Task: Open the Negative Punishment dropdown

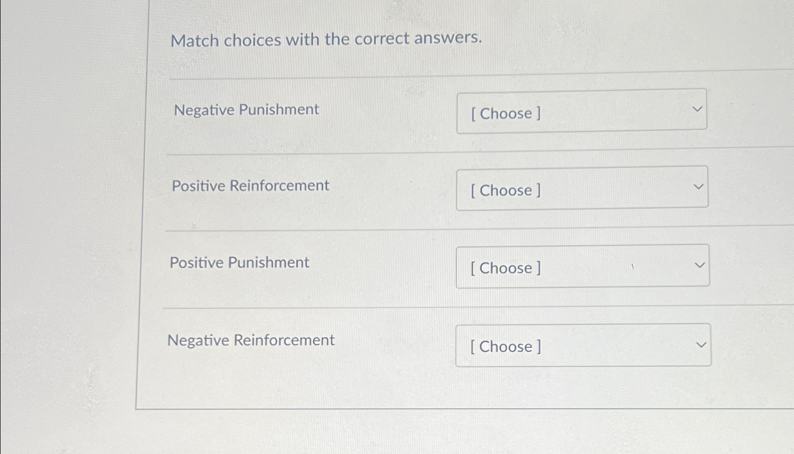Action: click(583, 111)
